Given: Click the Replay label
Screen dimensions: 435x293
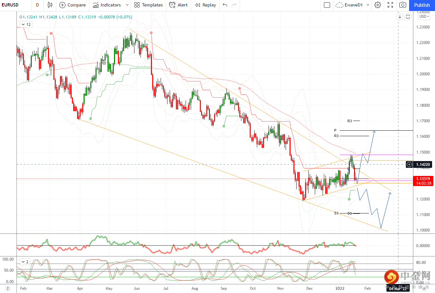Looking at the screenshot, I should pos(209,5).
